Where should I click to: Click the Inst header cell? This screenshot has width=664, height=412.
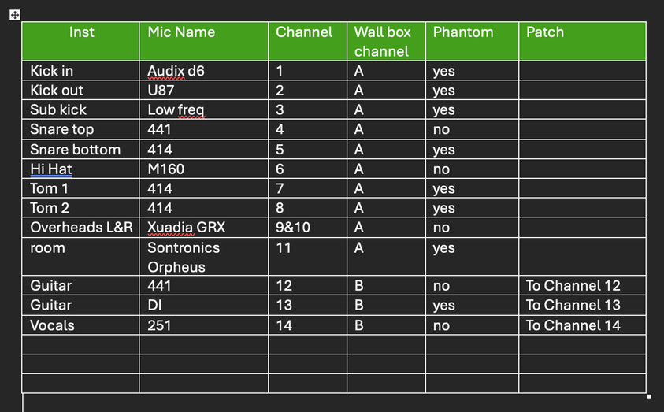[x=81, y=32]
